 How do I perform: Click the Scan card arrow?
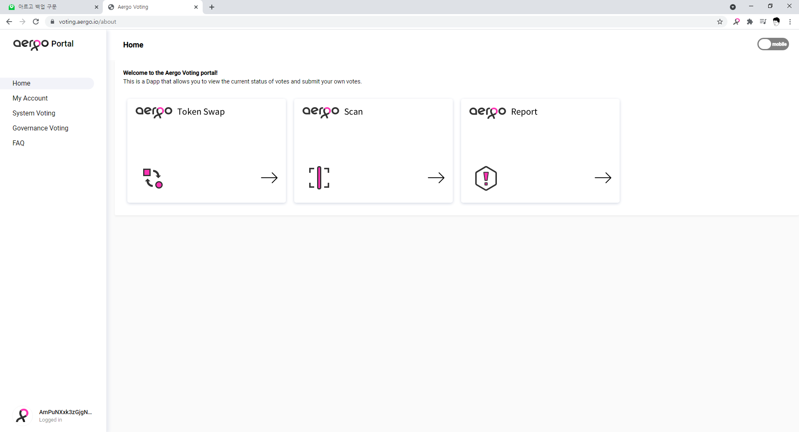pyautogui.click(x=436, y=178)
